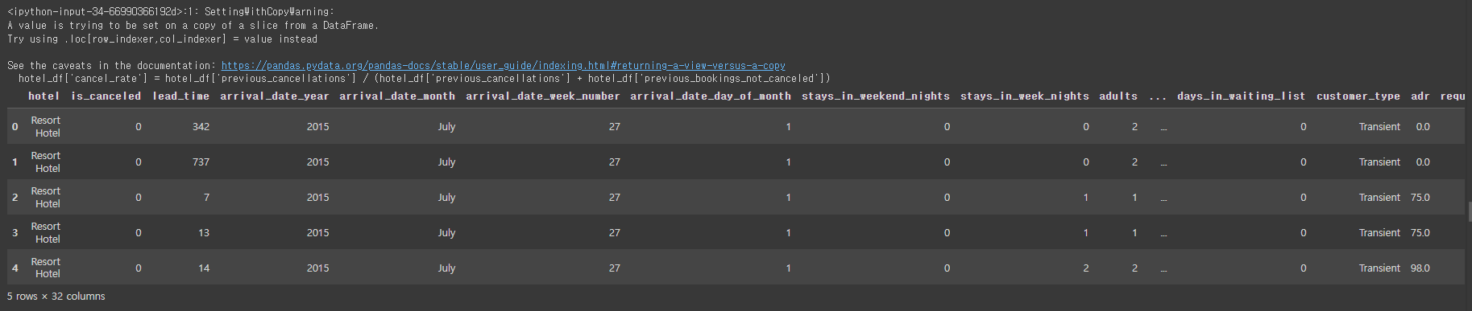
Task: Select adr value 0.0 in row 1
Action: (x=1423, y=162)
